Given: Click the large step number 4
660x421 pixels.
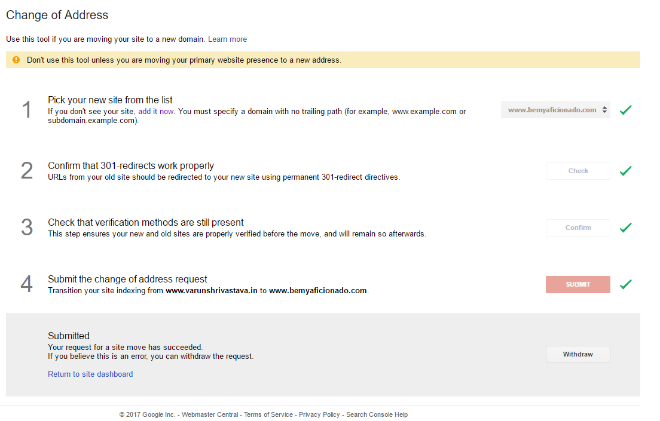Looking at the screenshot, I should [x=26, y=284].
